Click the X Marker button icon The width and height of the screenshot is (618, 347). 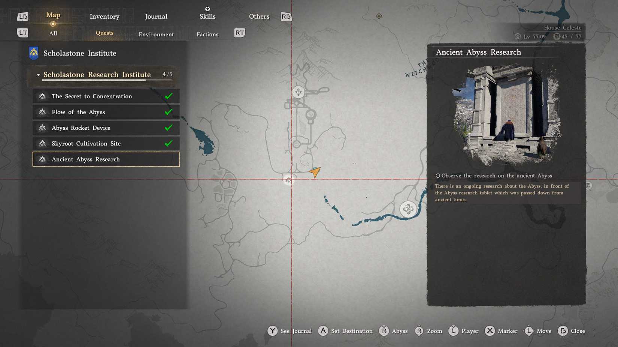click(x=490, y=331)
